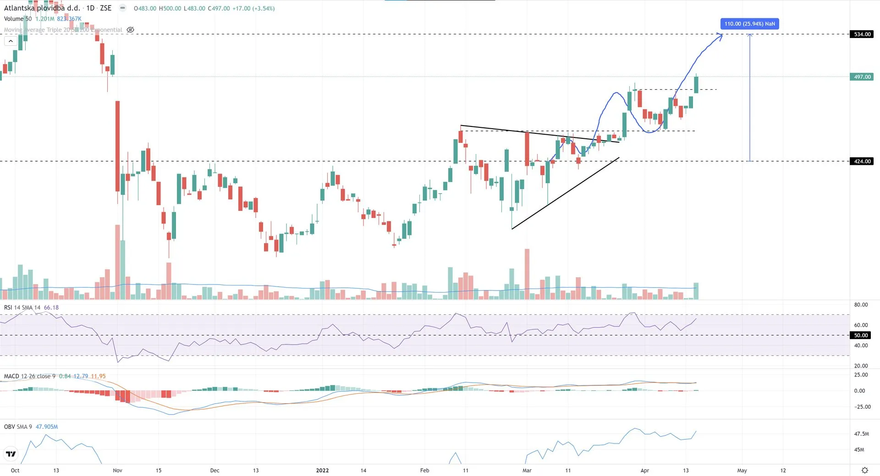880x476 pixels.
Task: Click the 2022 date on time axis
Action: tap(322, 470)
